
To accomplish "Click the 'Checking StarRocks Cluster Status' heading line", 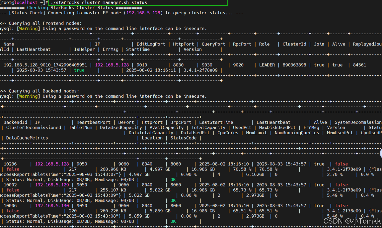I will click(x=70, y=8).
